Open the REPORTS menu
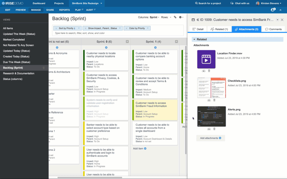The height and width of the screenshot is (179, 287). click(65, 10)
